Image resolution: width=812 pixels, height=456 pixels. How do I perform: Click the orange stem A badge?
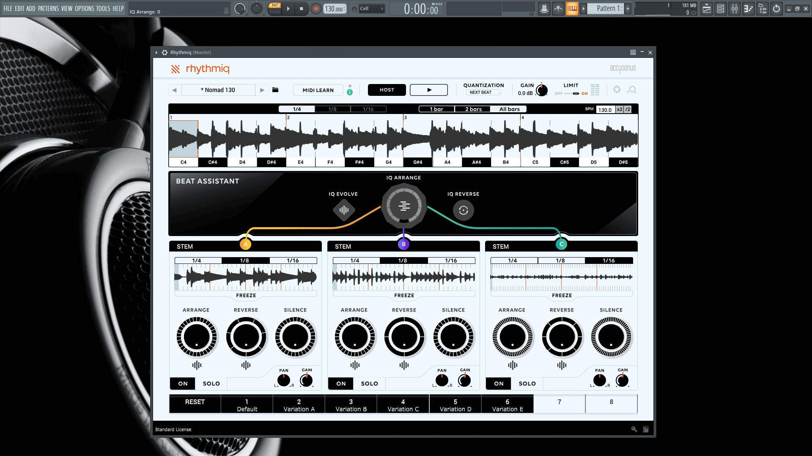tap(246, 244)
